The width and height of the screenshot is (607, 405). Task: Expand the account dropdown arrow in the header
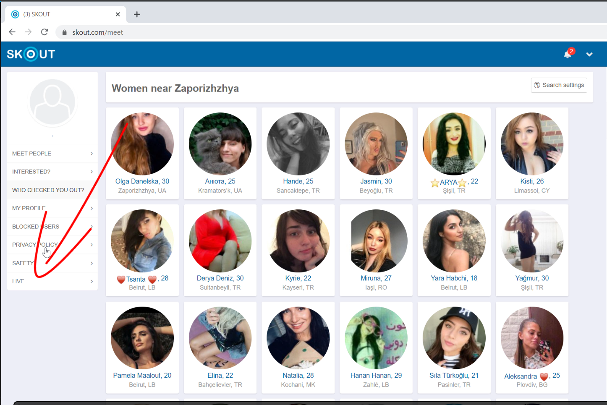(589, 55)
